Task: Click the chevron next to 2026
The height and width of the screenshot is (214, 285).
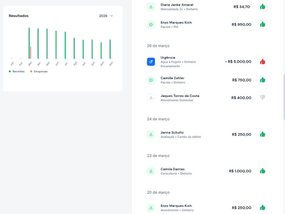Action: pos(112,16)
